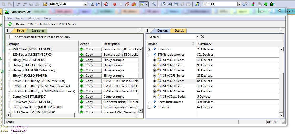Select the Examples tab
The width and height of the screenshot is (295, 134).
tap(38, 30)
